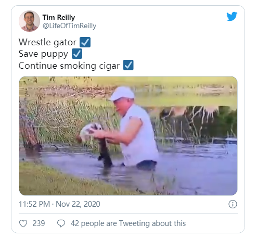This screenshot has width=257, height=238.
Task: Open Tim Reilly's profile avatar
Action: point(29,21)
